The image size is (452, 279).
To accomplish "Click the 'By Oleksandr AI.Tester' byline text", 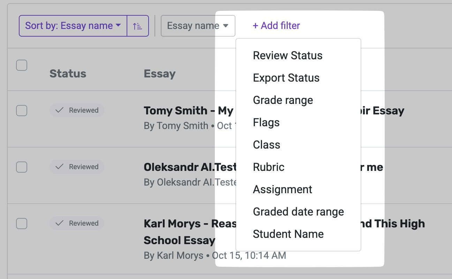I will (x=190, y=182).
